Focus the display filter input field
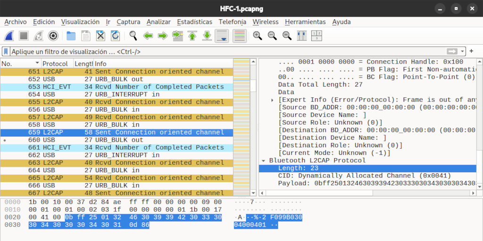Screen dimensions: 483x241 click(228, 52)
